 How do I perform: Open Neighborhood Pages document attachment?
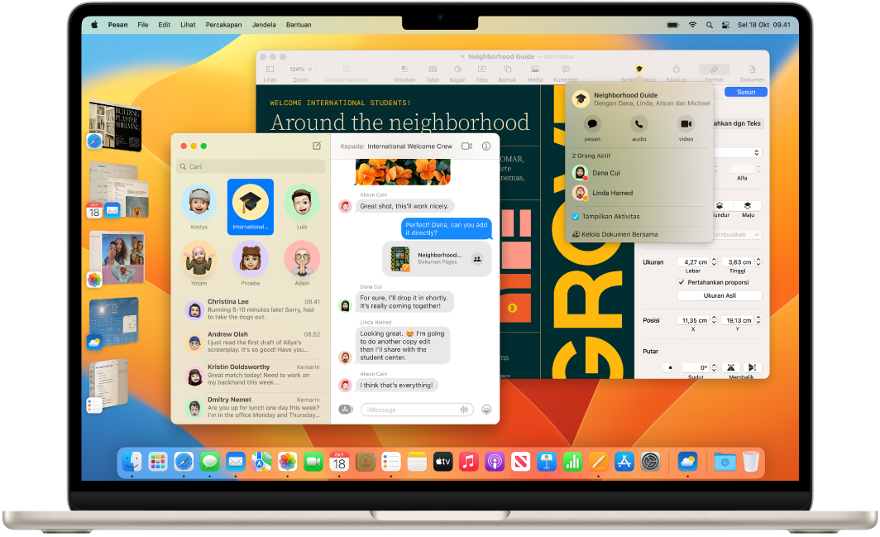pyautogui.click(x=438, y=259)
